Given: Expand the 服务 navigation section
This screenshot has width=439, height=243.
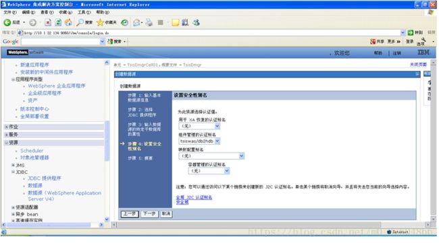Looking at the screenshot, I should [x=7, y=135].
